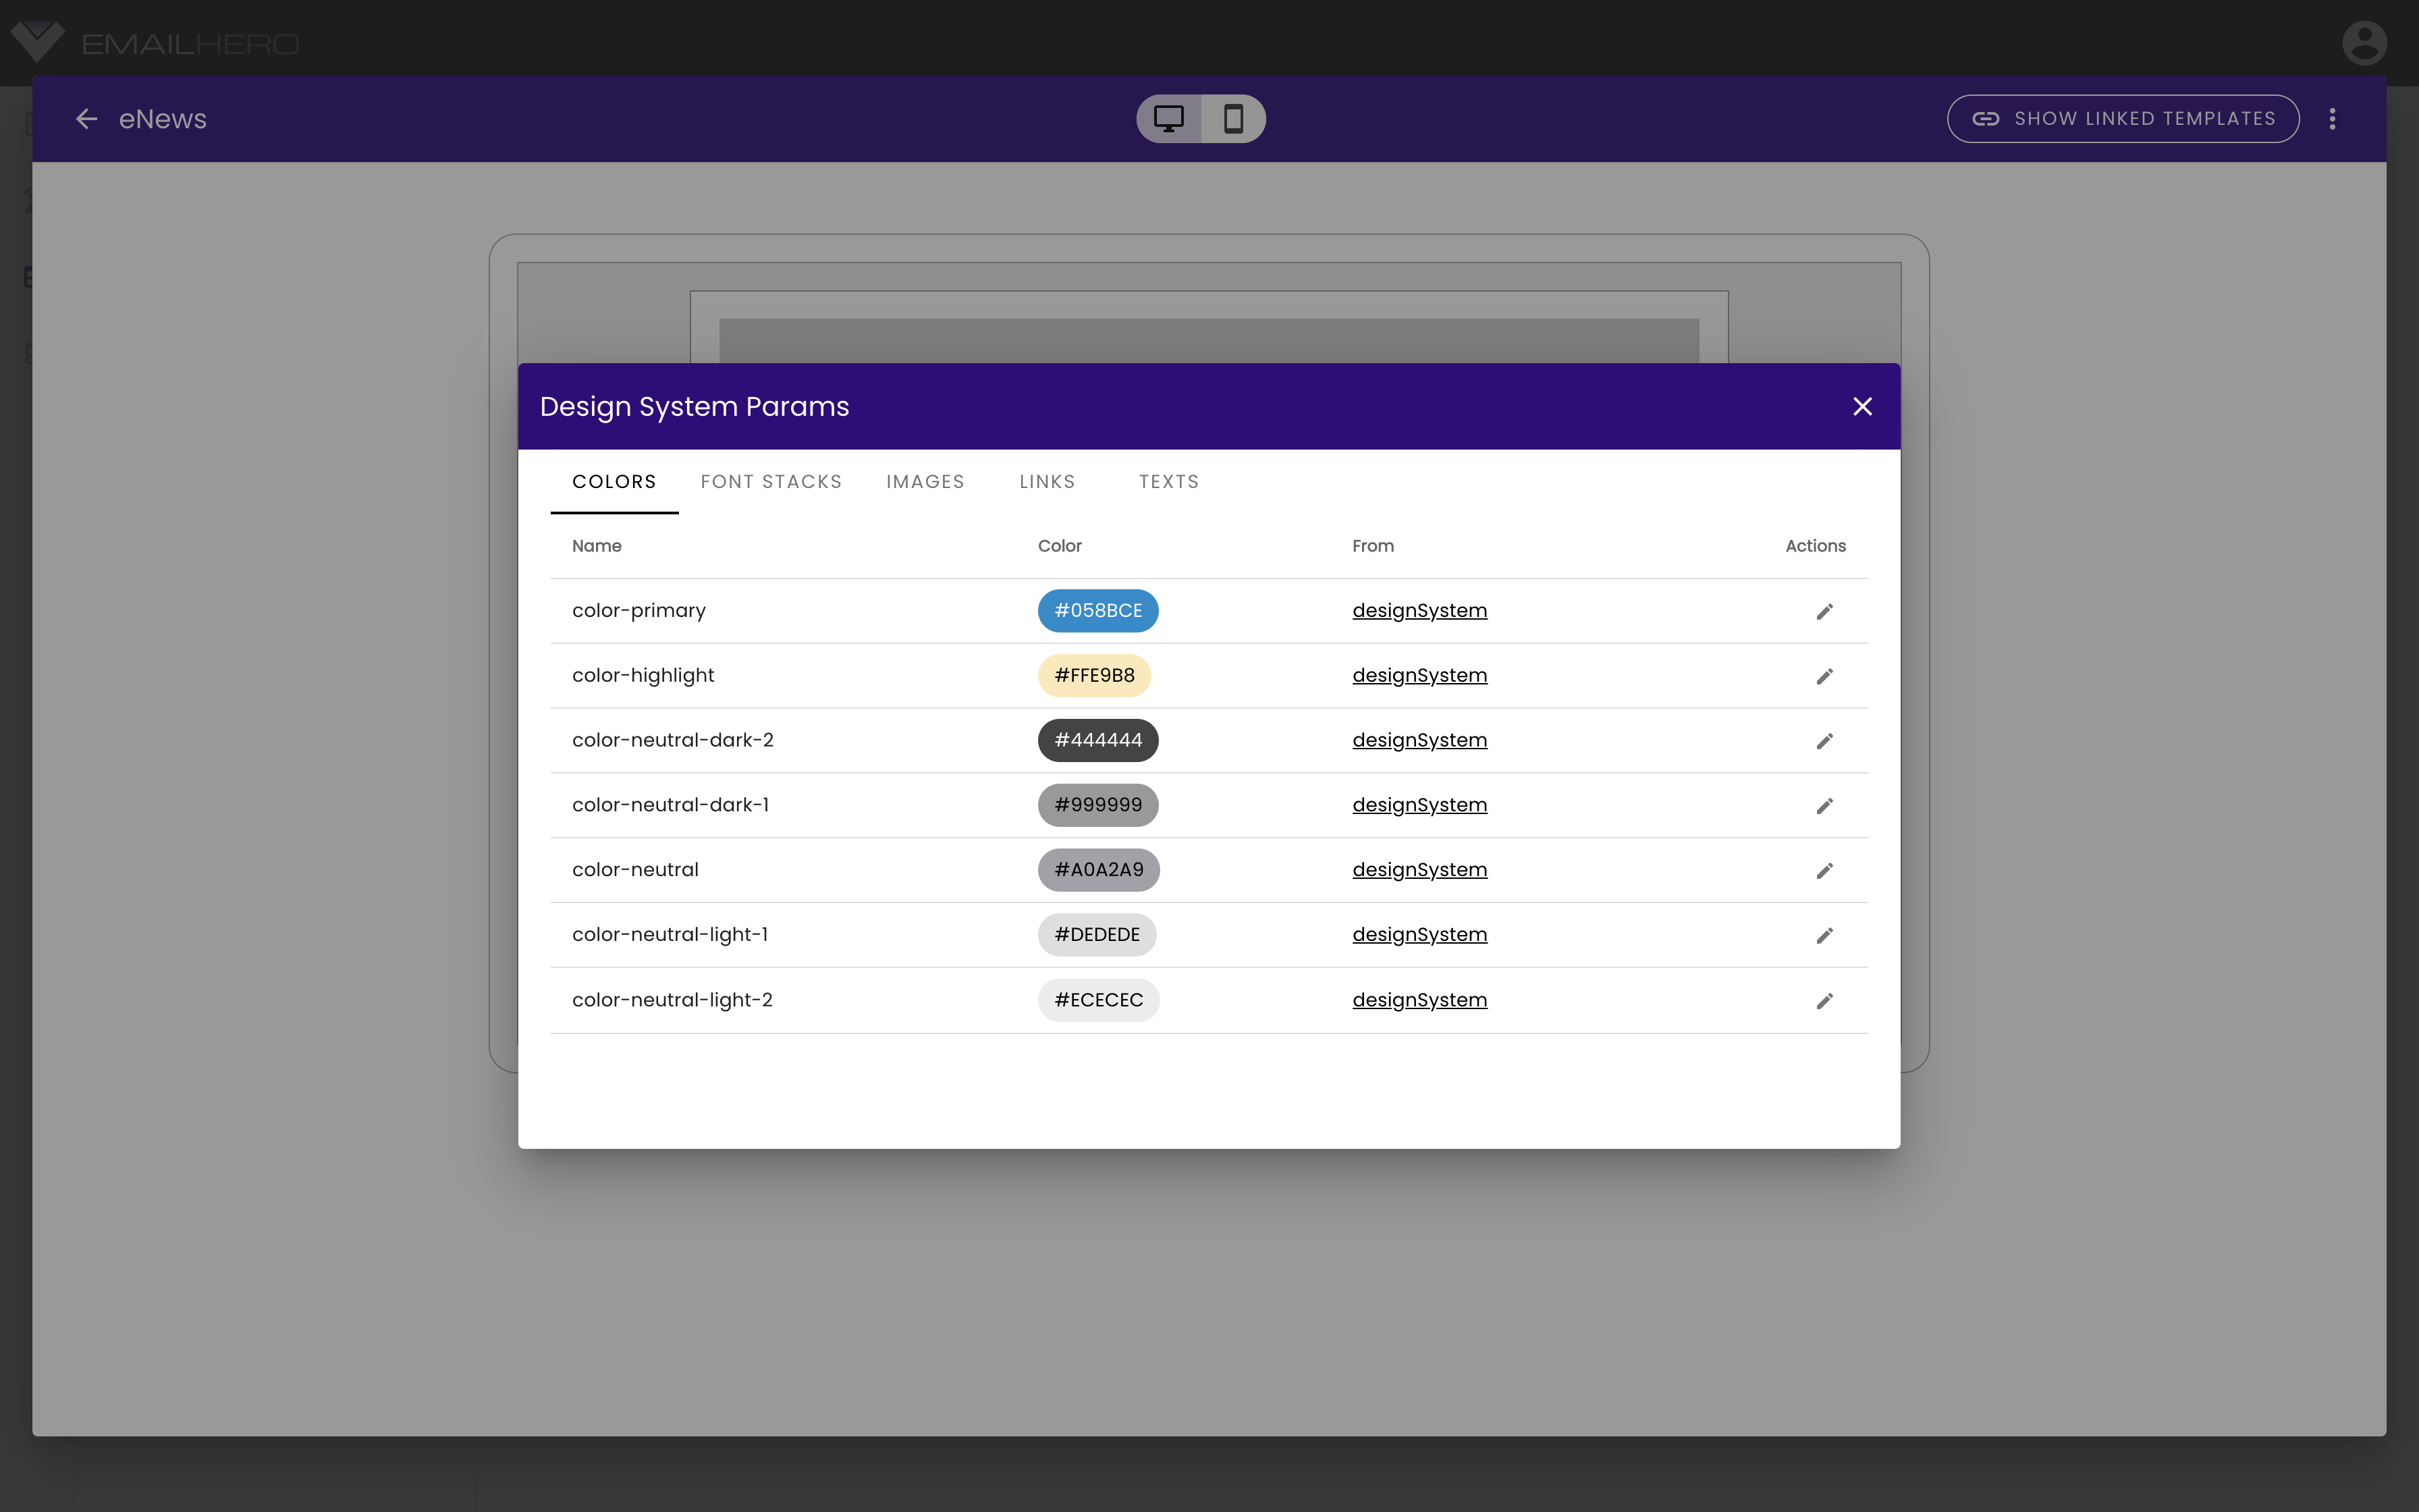Edit the color-highlight row pencil icon
2419x1512 pixels.
pos(1824,676)
